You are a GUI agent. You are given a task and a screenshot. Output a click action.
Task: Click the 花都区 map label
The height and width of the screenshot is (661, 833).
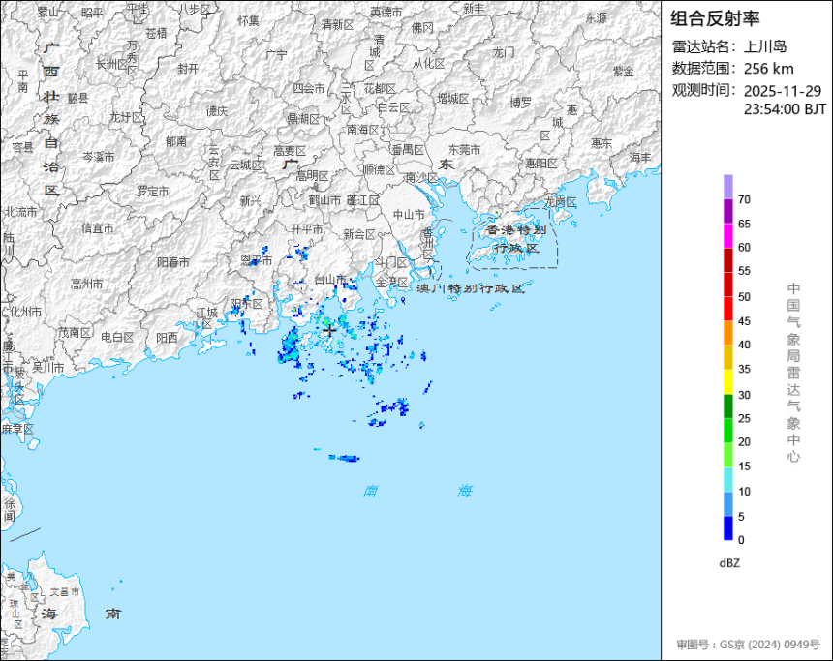point(380,89)
